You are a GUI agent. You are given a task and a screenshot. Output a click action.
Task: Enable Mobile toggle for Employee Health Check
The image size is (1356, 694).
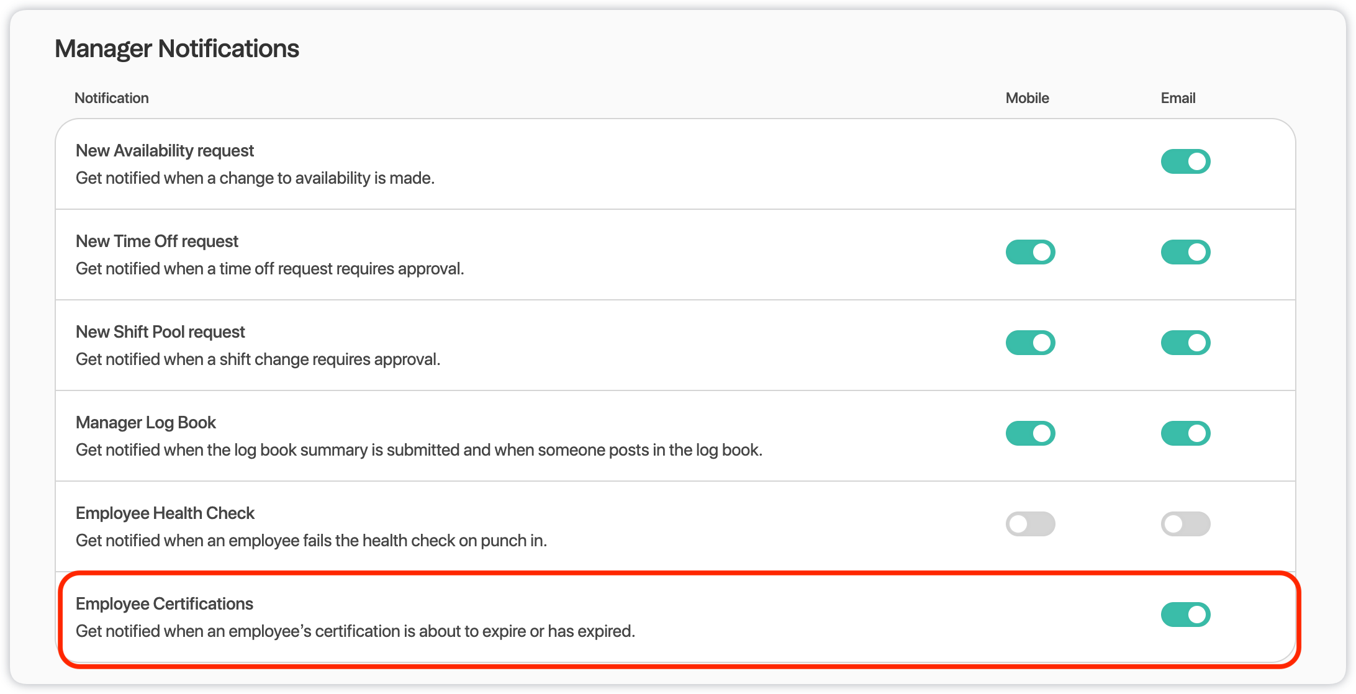1030,524
